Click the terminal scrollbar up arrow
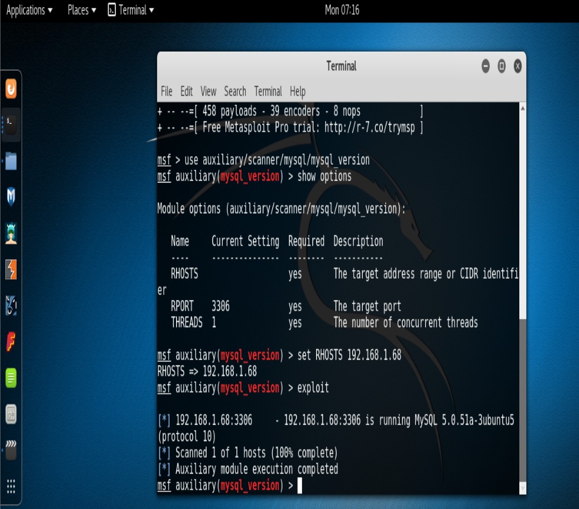Image resolution: width=579 pixels, height=509 pixels. (x=522, y=108)
